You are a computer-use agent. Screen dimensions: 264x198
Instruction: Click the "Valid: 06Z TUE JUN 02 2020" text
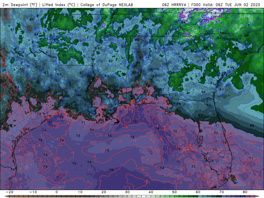(231, 5)
